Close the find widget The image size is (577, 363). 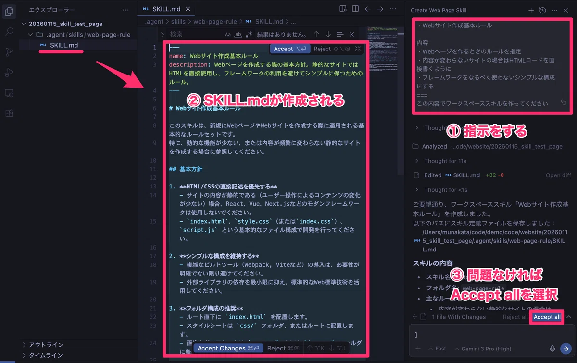point(351,35)
